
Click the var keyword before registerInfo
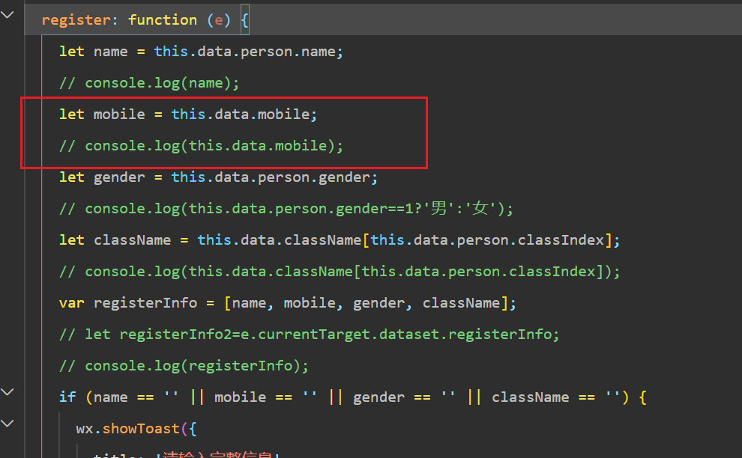(71, 302)
